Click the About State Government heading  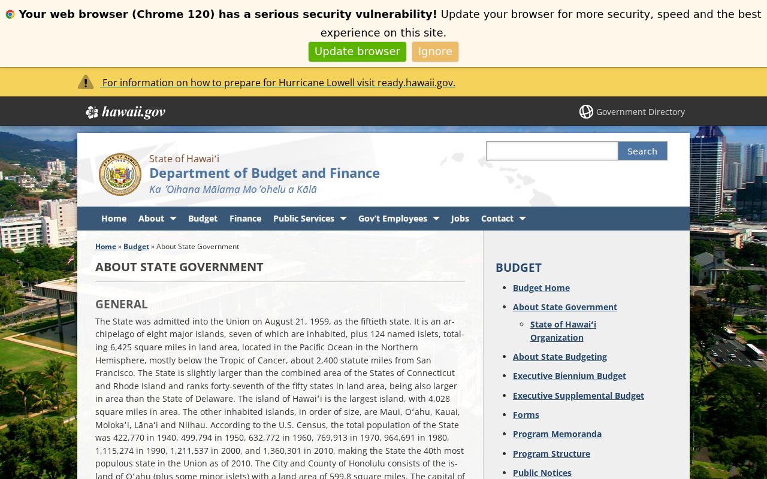tap(179, 267)
